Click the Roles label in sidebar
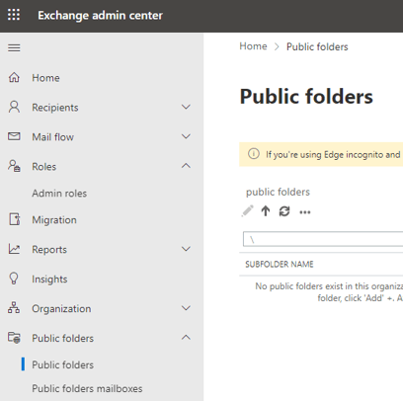The height and width of the screenshot is (401, 403). point(44,167)
